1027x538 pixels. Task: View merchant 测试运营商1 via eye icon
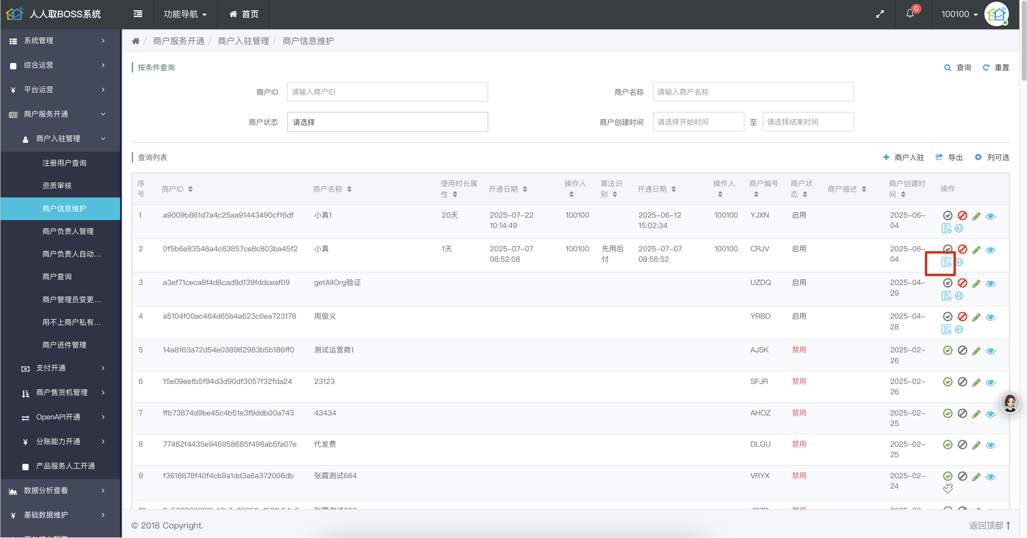click(991, 351)
